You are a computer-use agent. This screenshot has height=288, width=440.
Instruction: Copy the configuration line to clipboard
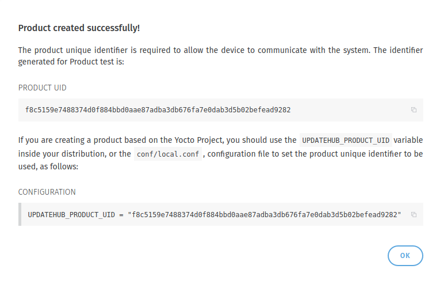(x=414, y=215)
